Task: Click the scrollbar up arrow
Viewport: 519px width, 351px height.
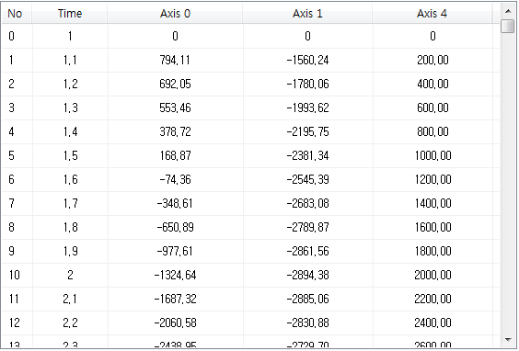Action: 507,11
